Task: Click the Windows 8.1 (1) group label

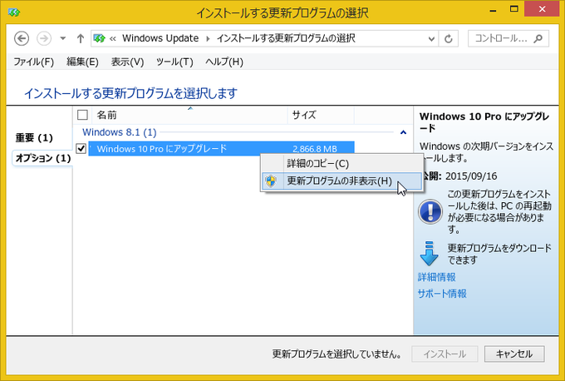Action: pyautogui.click(x=120, y=132)
